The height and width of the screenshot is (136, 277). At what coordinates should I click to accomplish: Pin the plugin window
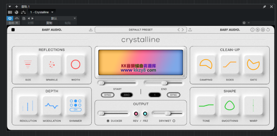(265, 7)
